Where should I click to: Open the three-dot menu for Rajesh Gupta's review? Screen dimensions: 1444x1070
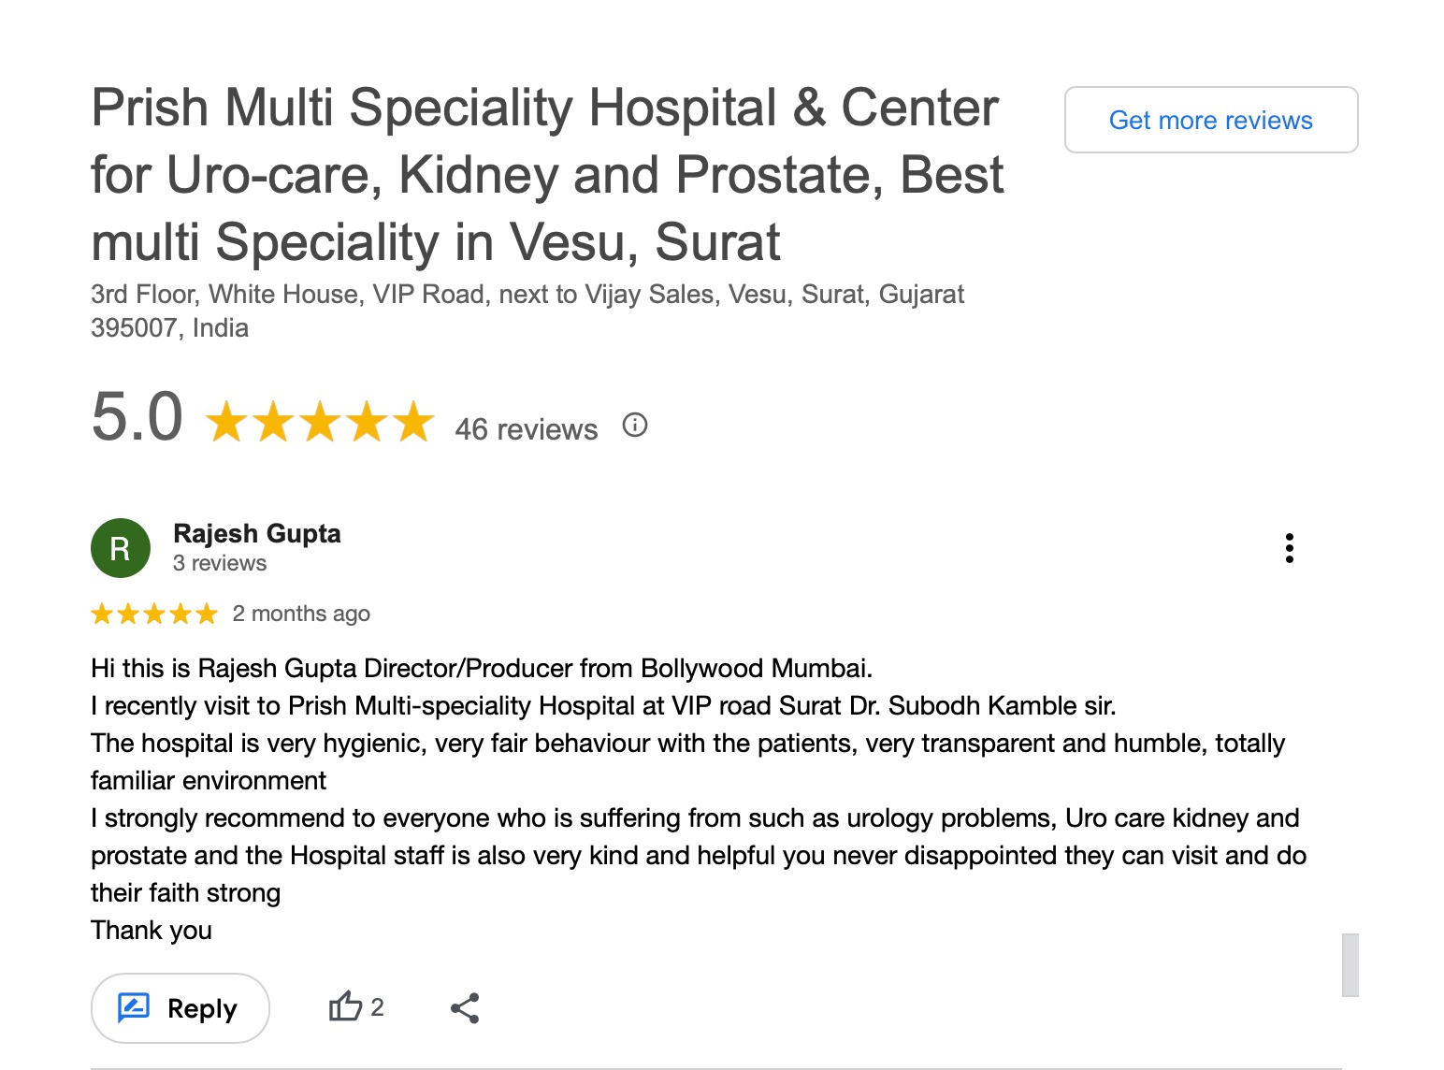pyautogui.click(x=1290, y=548)
